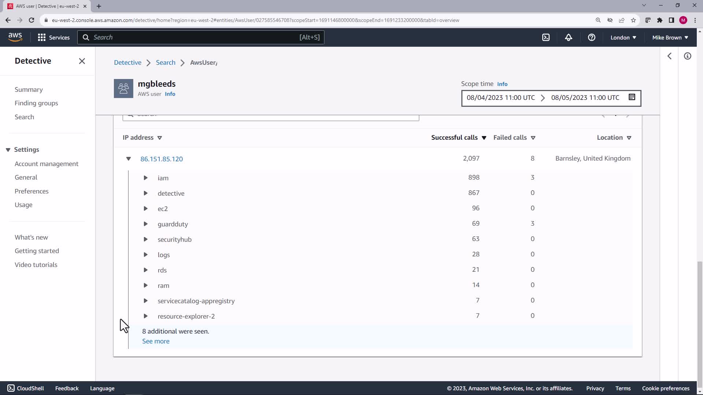Open the 86.151.85.120 IP address link

[x=161, y=159]
